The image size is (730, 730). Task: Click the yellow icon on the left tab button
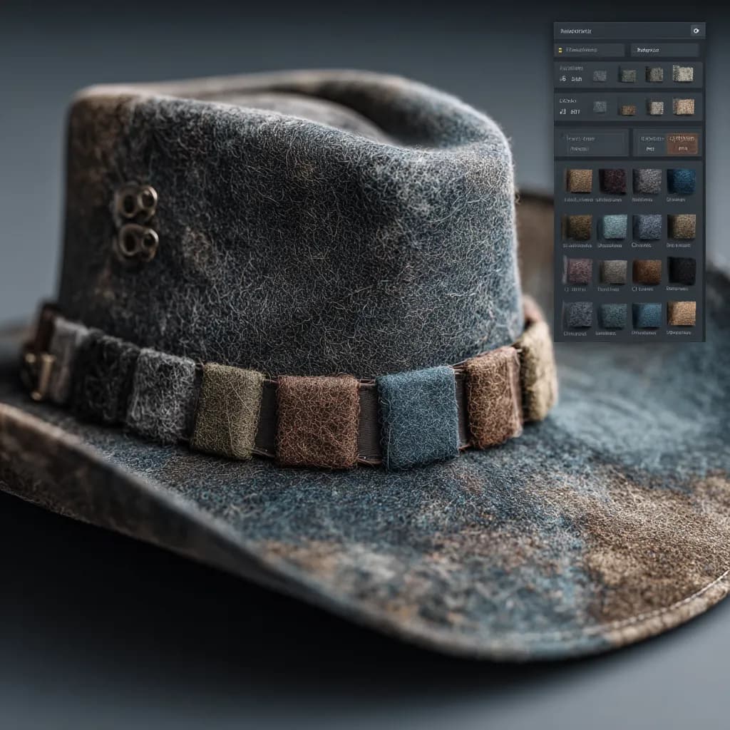(560, 50)
